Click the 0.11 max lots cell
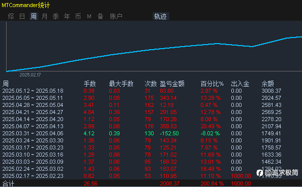 click(114, 105)
